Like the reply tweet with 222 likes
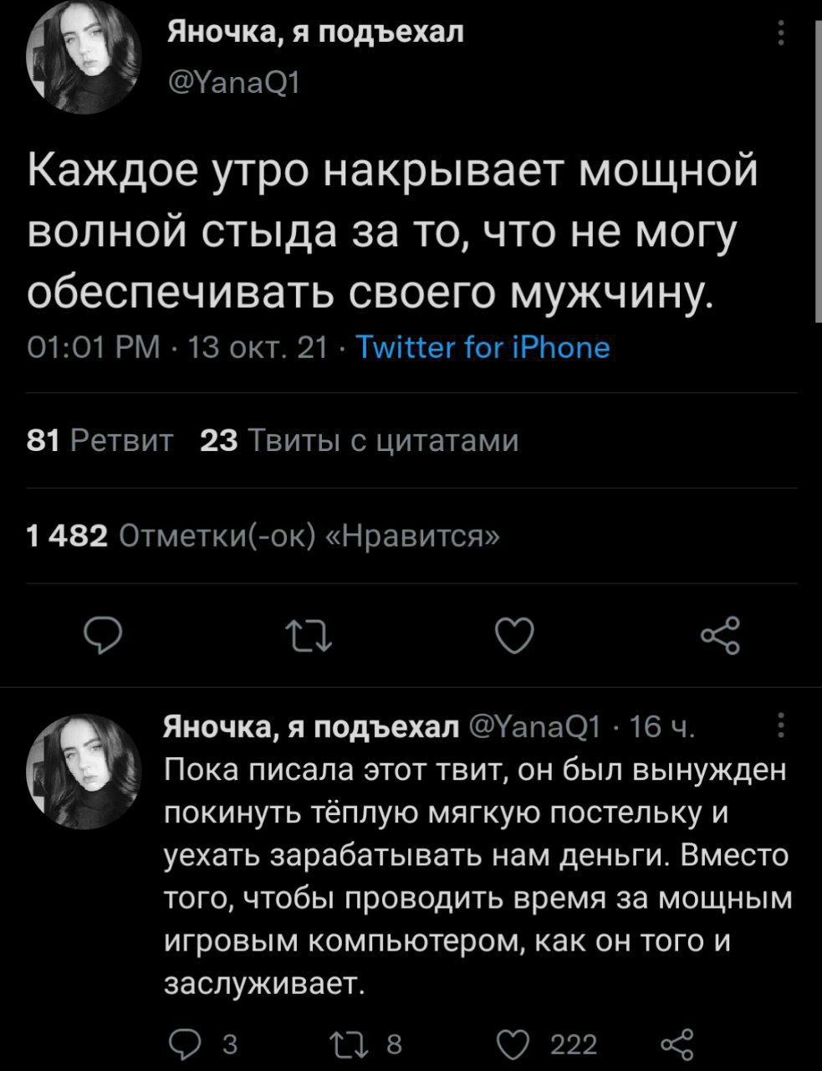Screen dimensions: 822x1071 [x=514, y=1043]
